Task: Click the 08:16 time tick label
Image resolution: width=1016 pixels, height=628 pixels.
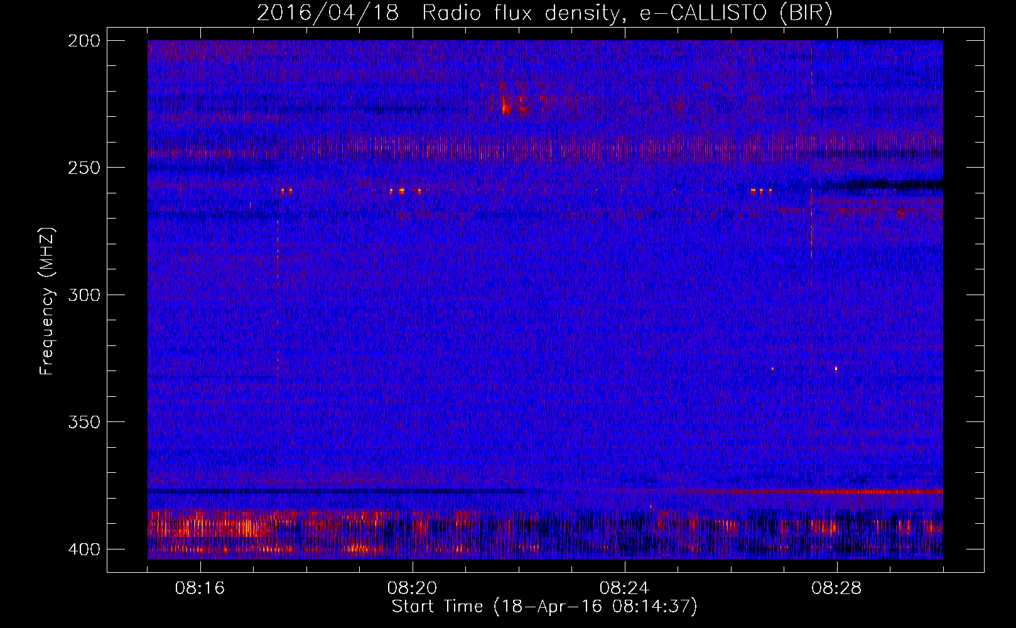Action: 200,588
